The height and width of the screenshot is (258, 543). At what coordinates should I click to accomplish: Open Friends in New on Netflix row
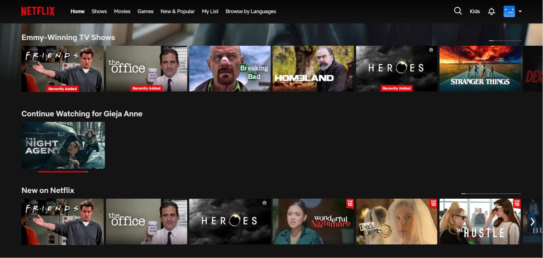coord(62,221)
